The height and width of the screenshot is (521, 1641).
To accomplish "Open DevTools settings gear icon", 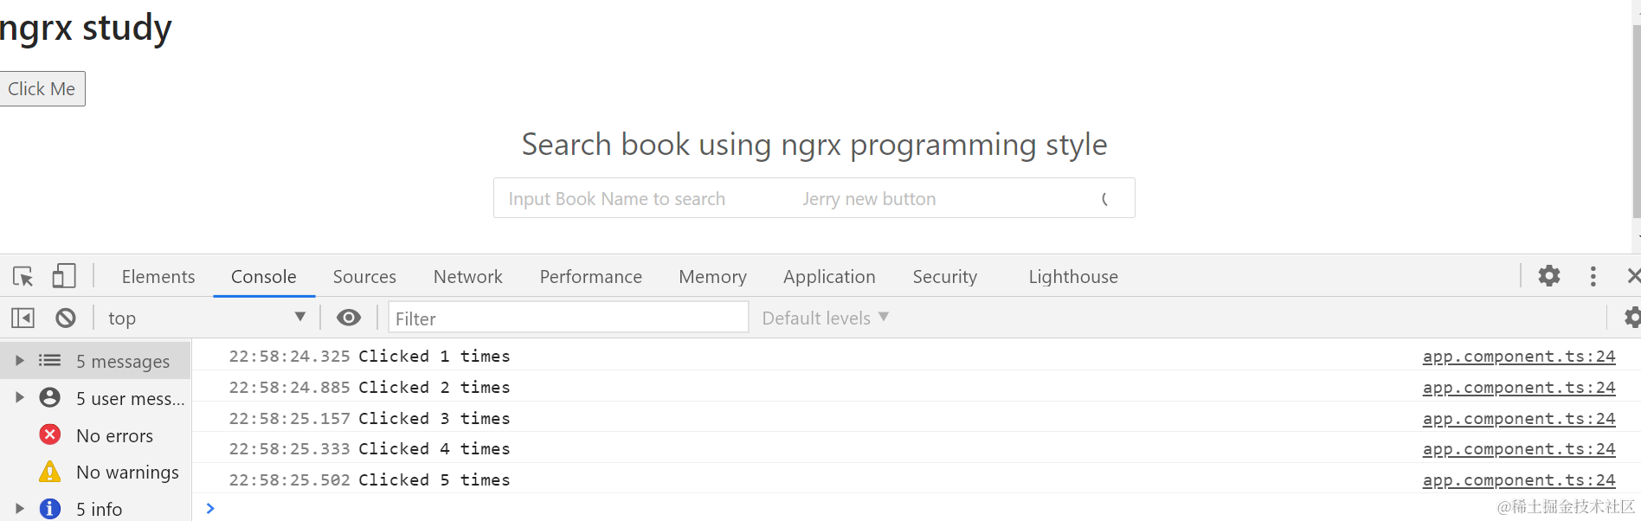I will (x=1548, y=276).
